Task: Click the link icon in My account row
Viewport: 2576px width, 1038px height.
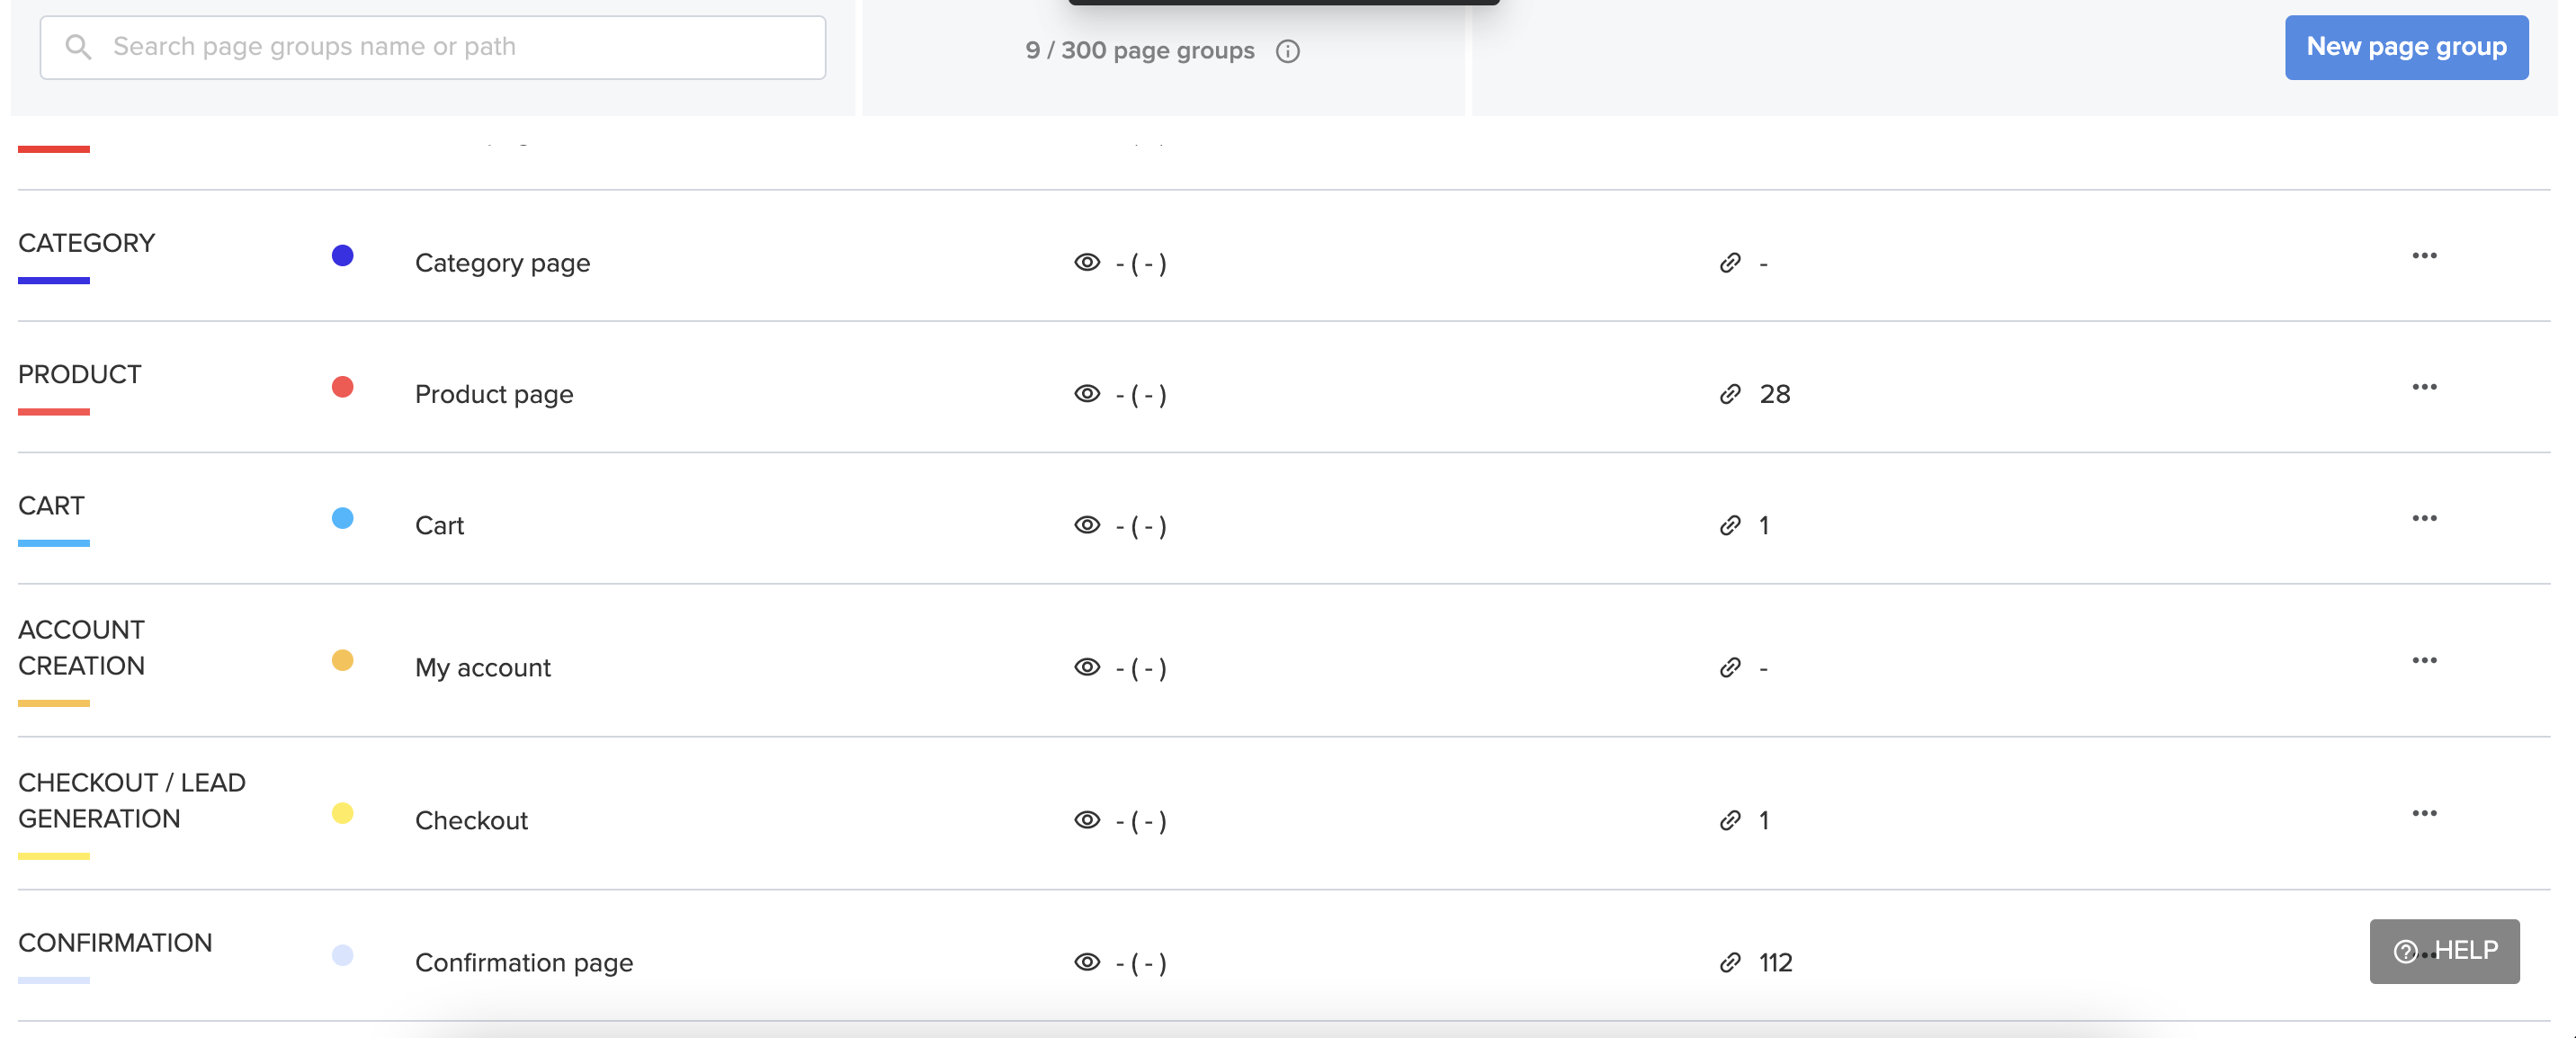Action: (1730, 667)
